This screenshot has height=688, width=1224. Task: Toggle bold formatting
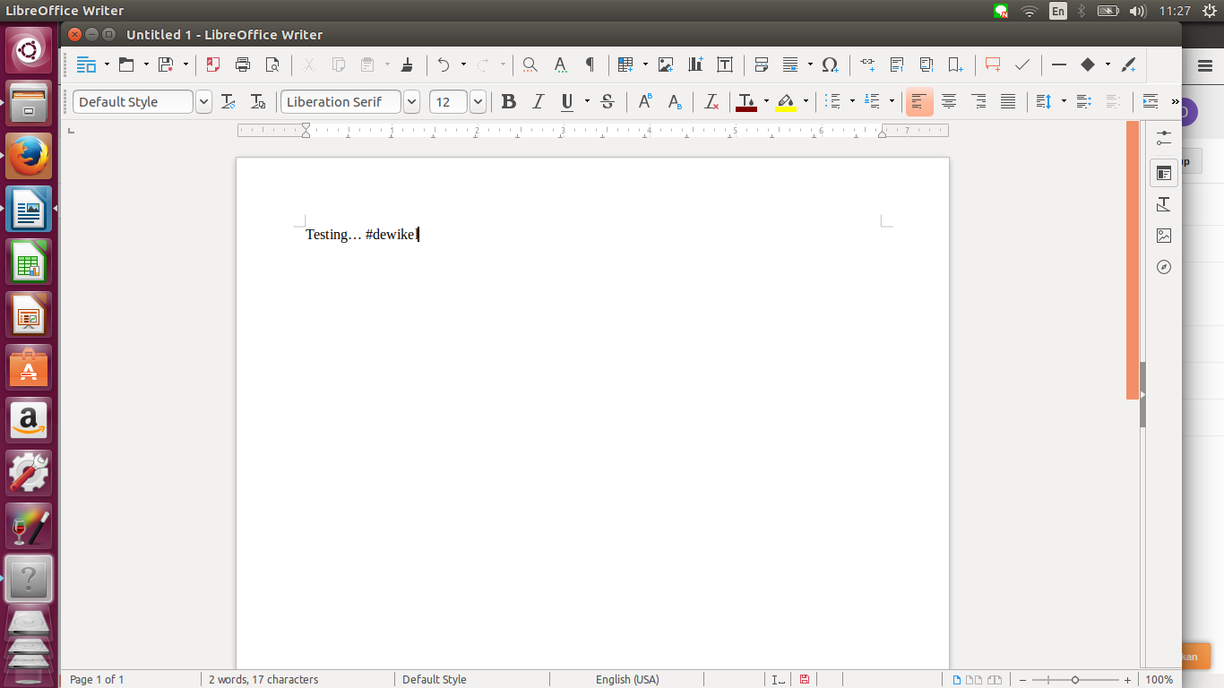[509, 102]
